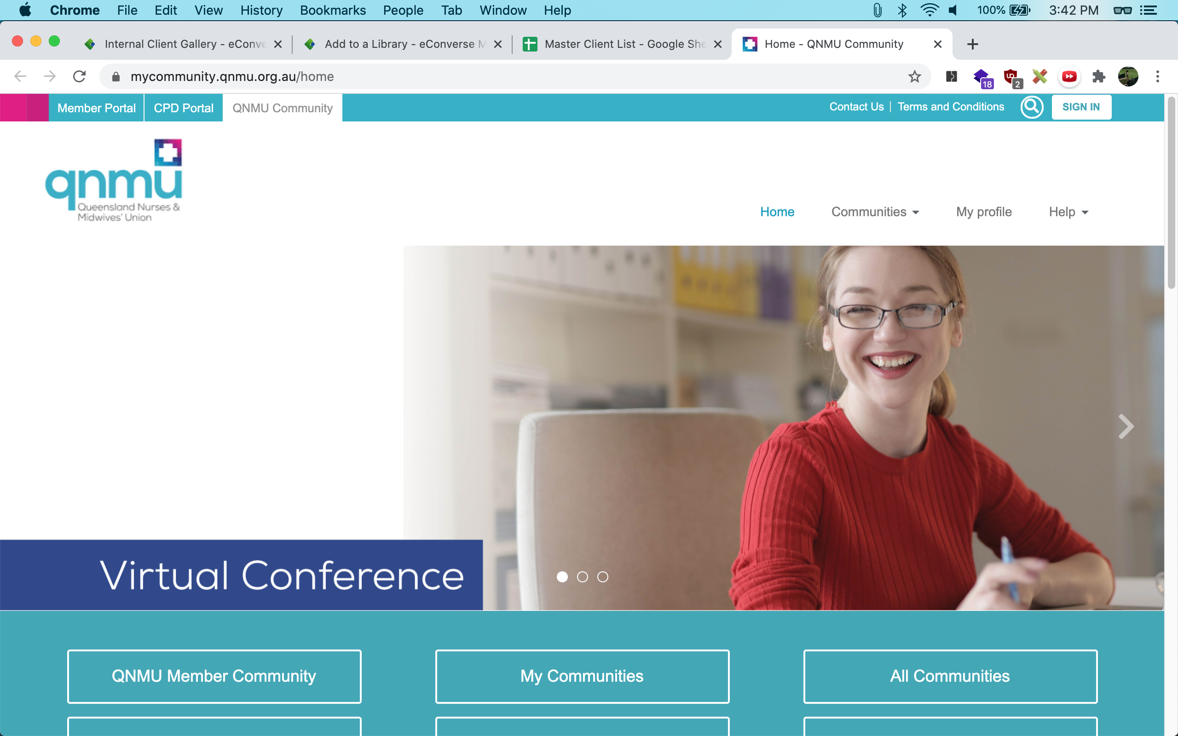The width and height of the screenshot is (1178, 736).
Task: Reload the page
Action: coord(79,76)
